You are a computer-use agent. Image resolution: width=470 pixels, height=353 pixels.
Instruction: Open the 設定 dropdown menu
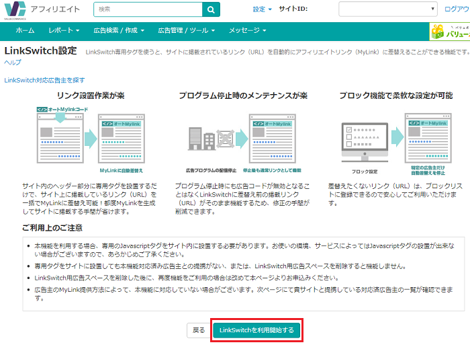point(262,9)
